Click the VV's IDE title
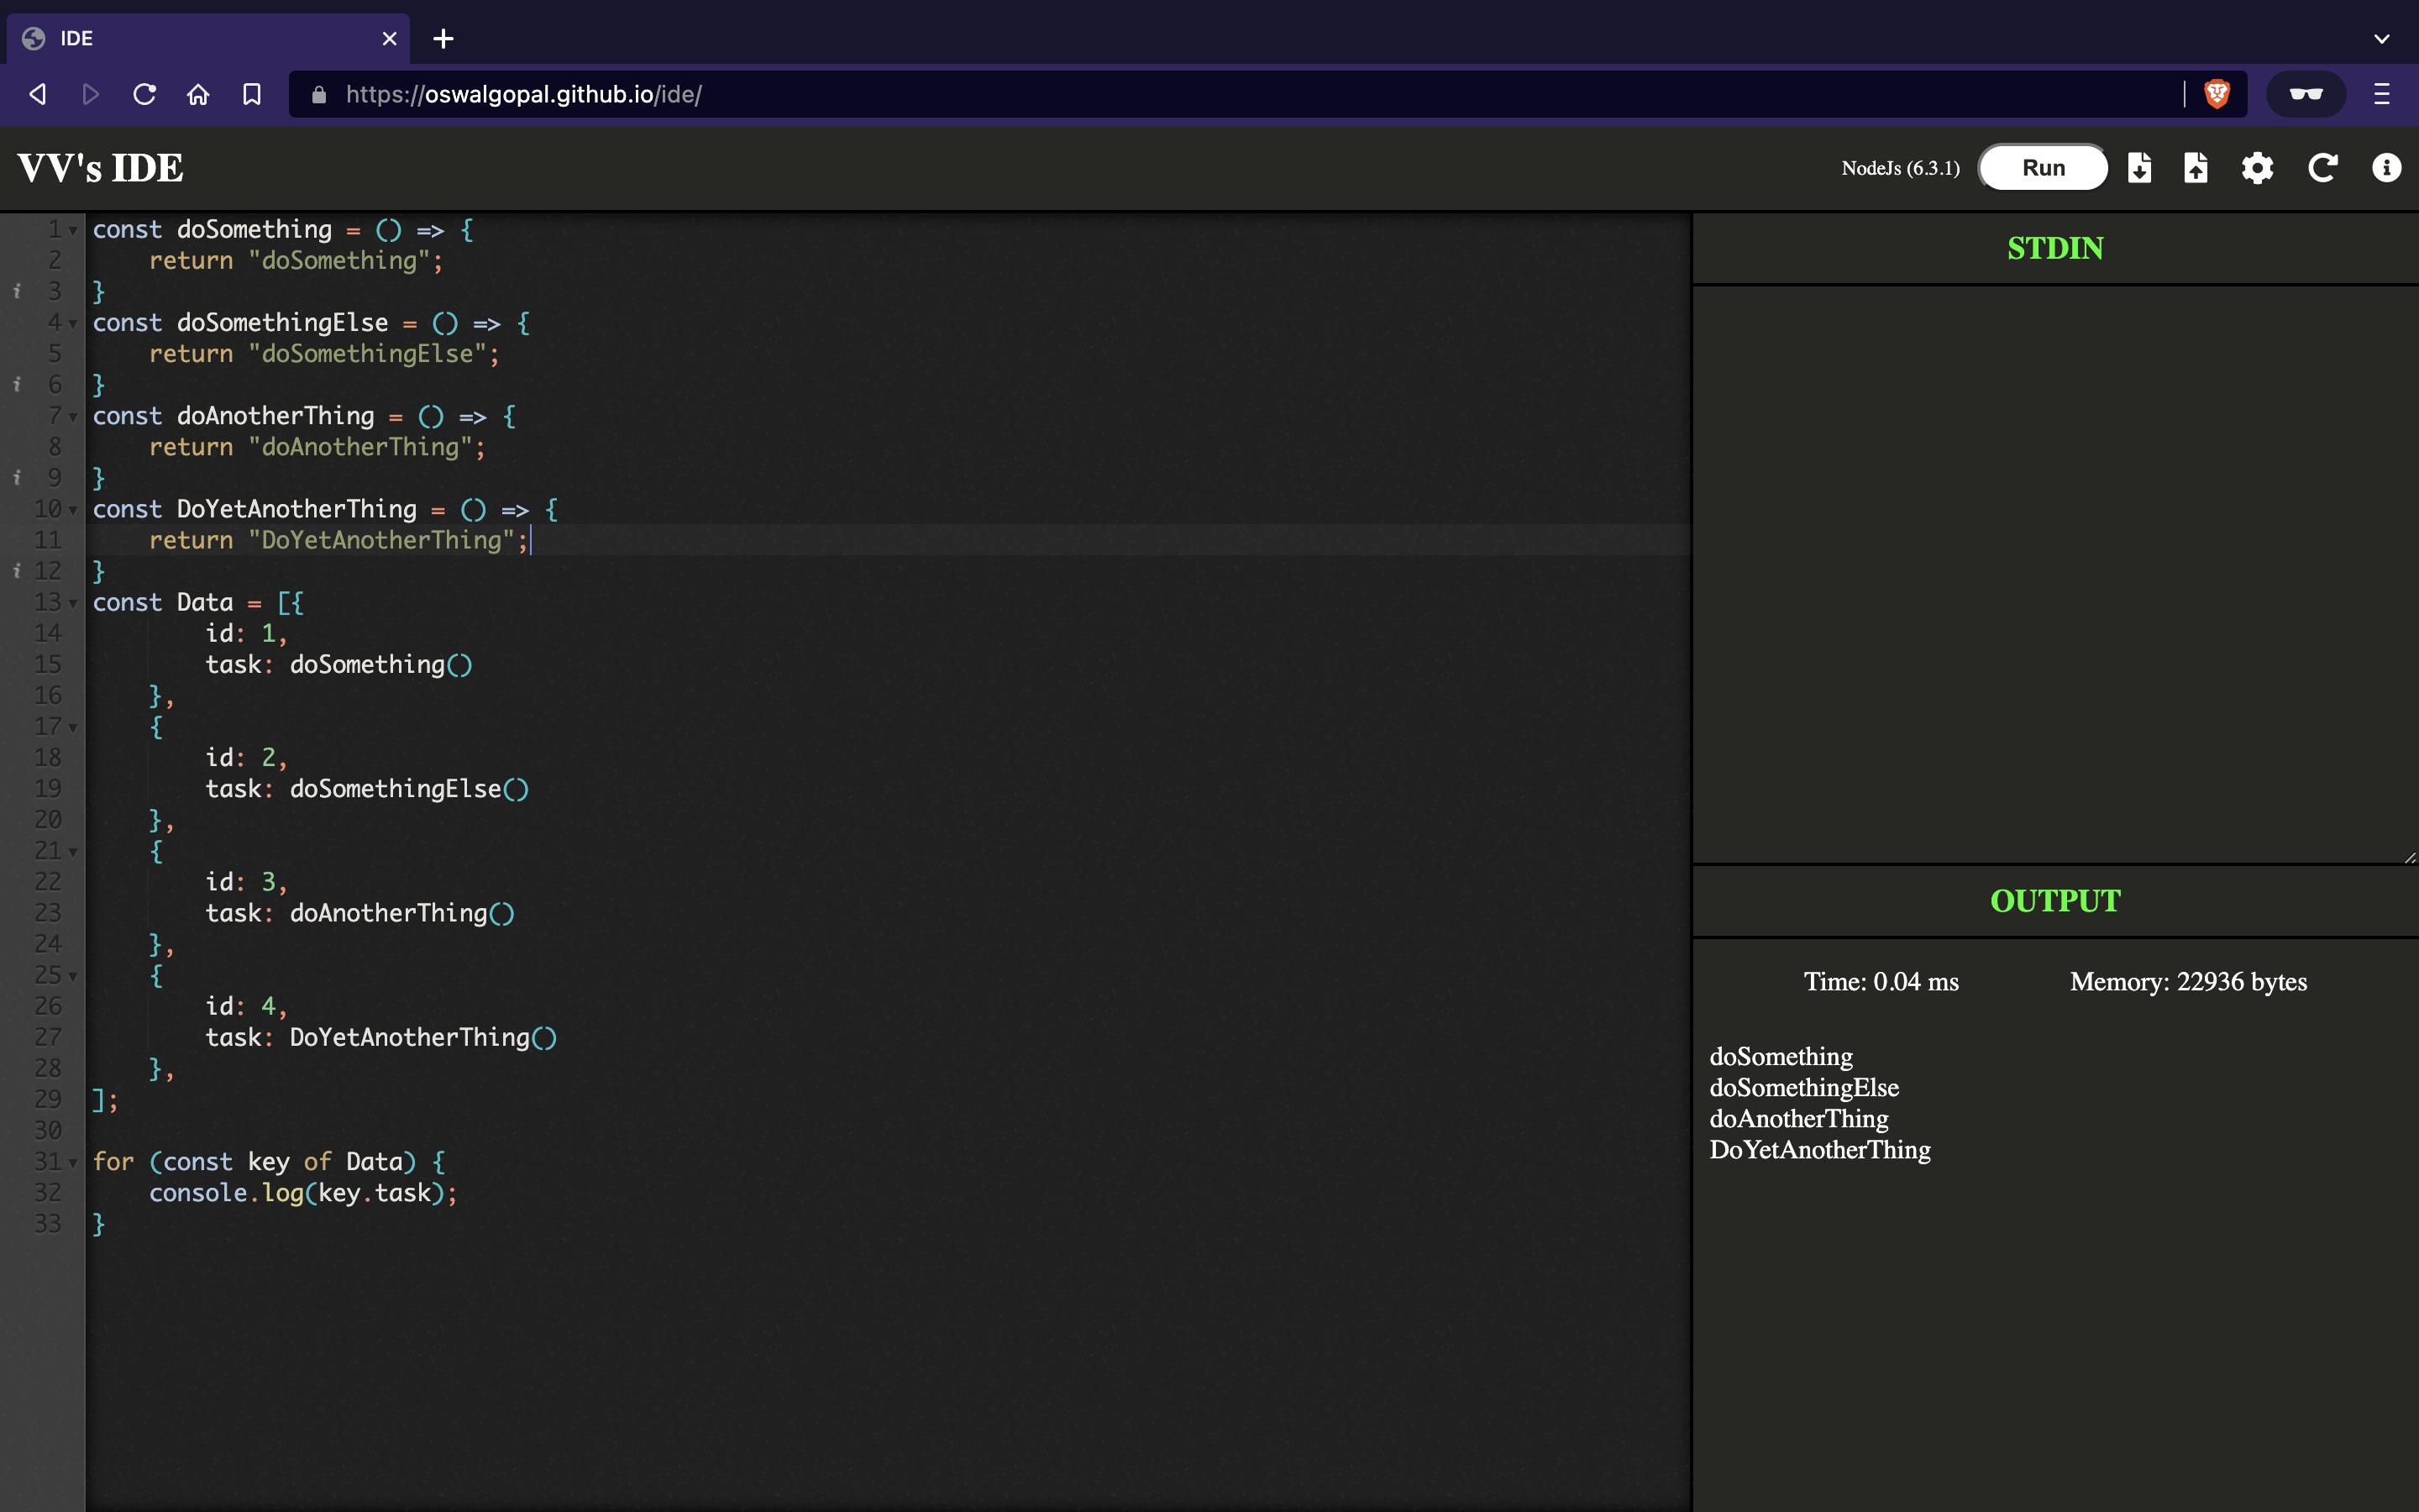This screenshot has height=1512, width=2419. [100, 168]
